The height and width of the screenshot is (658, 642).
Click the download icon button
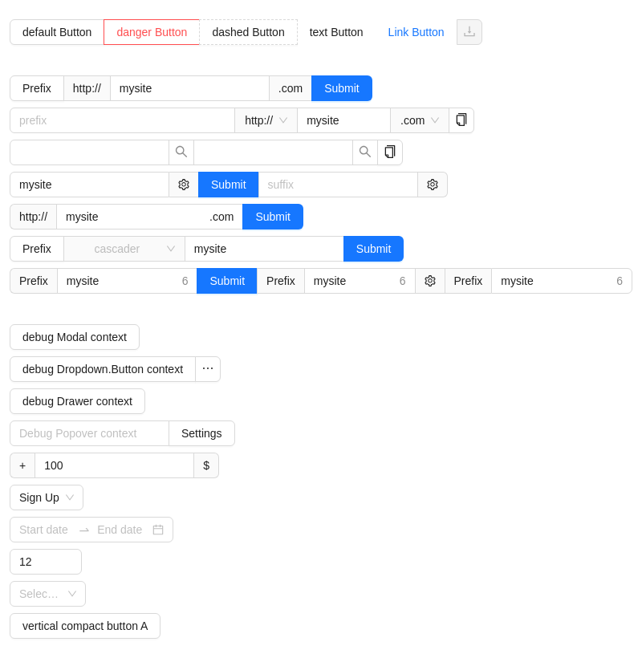469,32
